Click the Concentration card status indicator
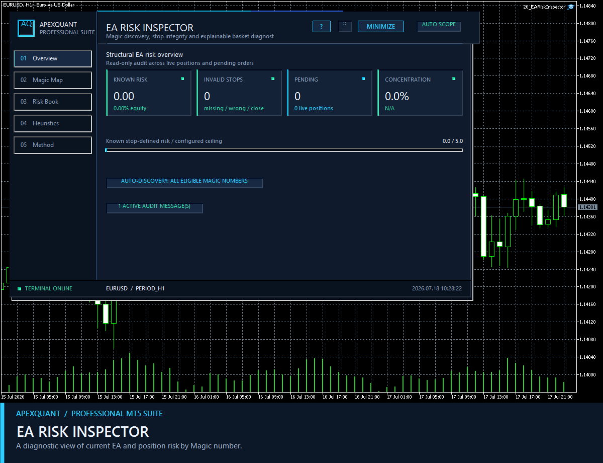This screenshot has width=603, height=463. (x=454, y=79)
